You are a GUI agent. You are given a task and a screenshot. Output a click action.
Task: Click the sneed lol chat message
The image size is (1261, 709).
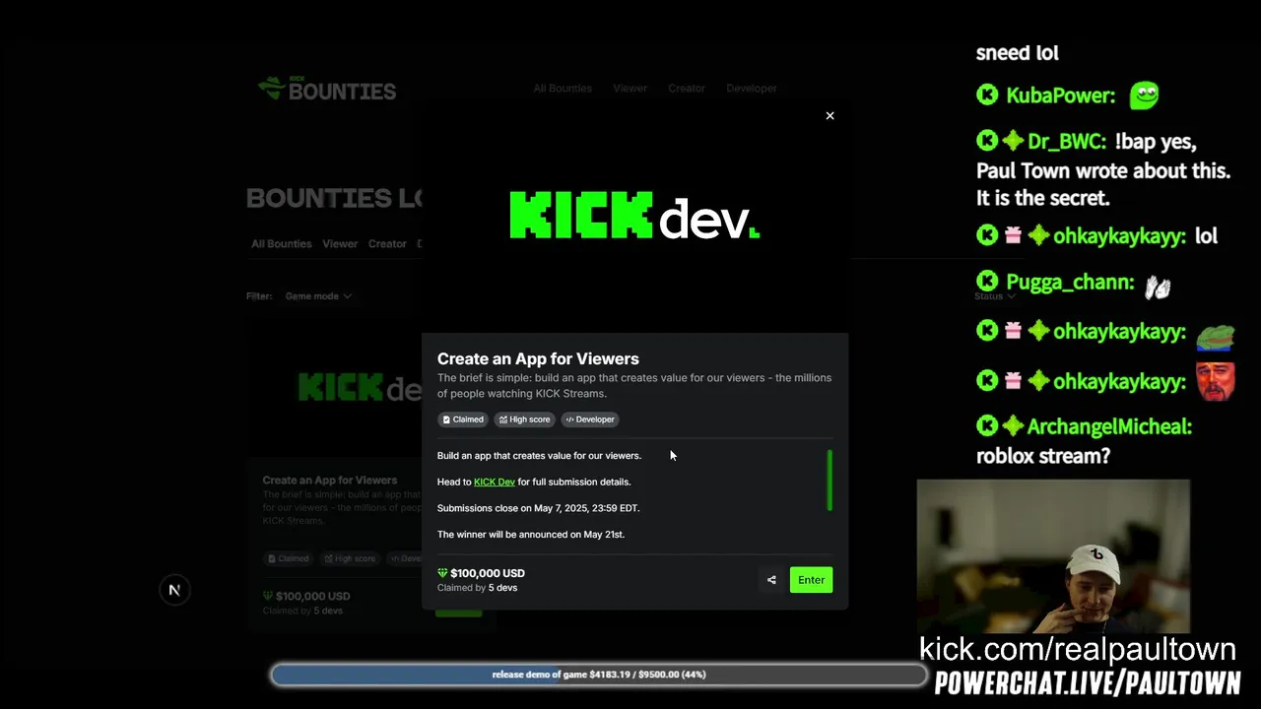coord(1018,53)
